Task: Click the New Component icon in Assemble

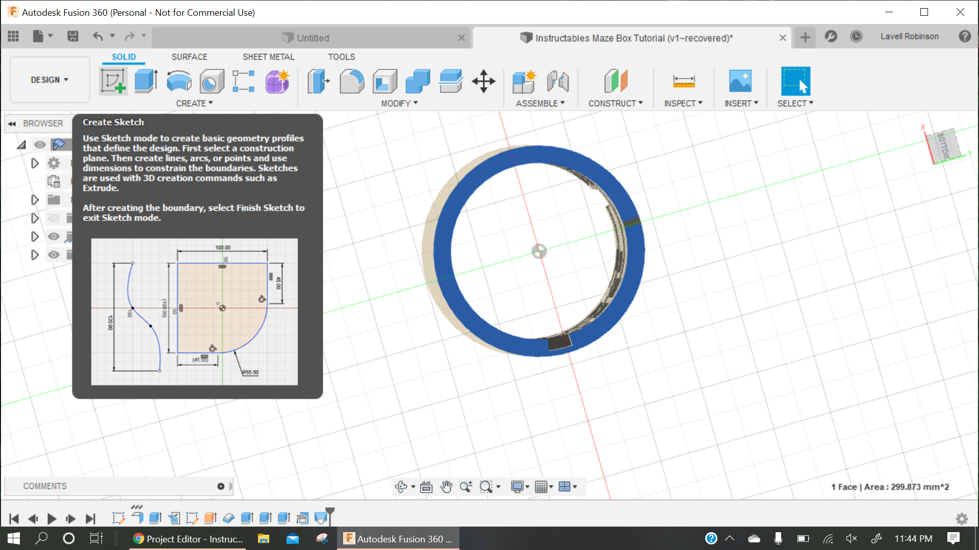Action: click(525, 81)
